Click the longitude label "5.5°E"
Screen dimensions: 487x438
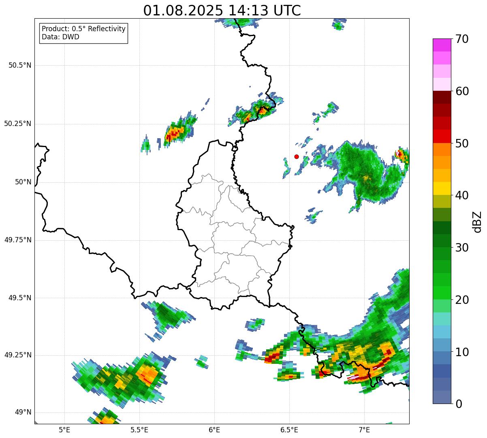(139, 429)
